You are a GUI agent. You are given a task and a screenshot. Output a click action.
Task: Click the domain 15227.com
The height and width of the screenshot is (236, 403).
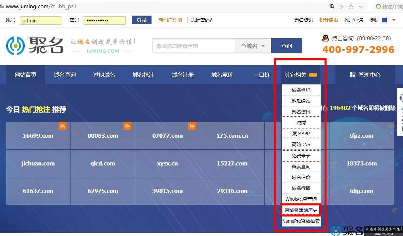(232, 163)
